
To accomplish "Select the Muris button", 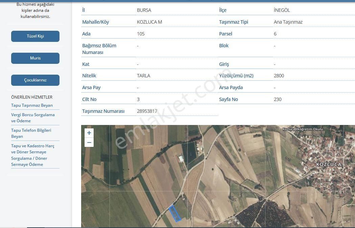I will [35, 58].
